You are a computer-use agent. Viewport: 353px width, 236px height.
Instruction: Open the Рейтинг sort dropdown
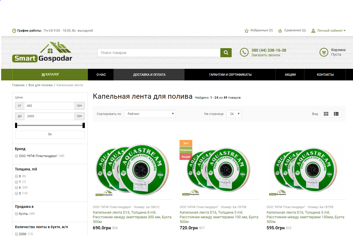(150, 114)
